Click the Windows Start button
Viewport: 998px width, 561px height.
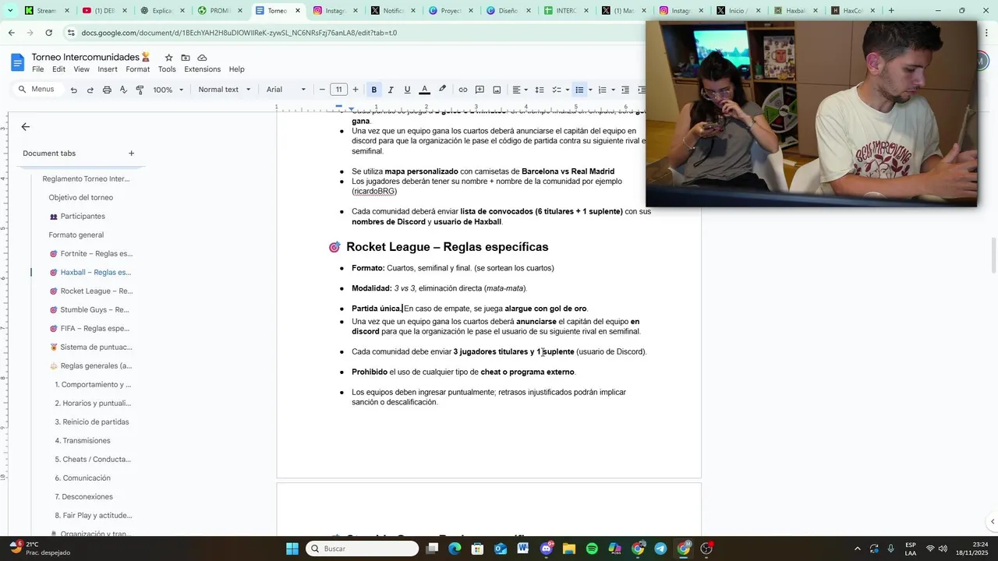292,549
